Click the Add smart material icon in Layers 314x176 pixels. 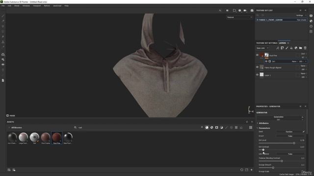point(296,48)
